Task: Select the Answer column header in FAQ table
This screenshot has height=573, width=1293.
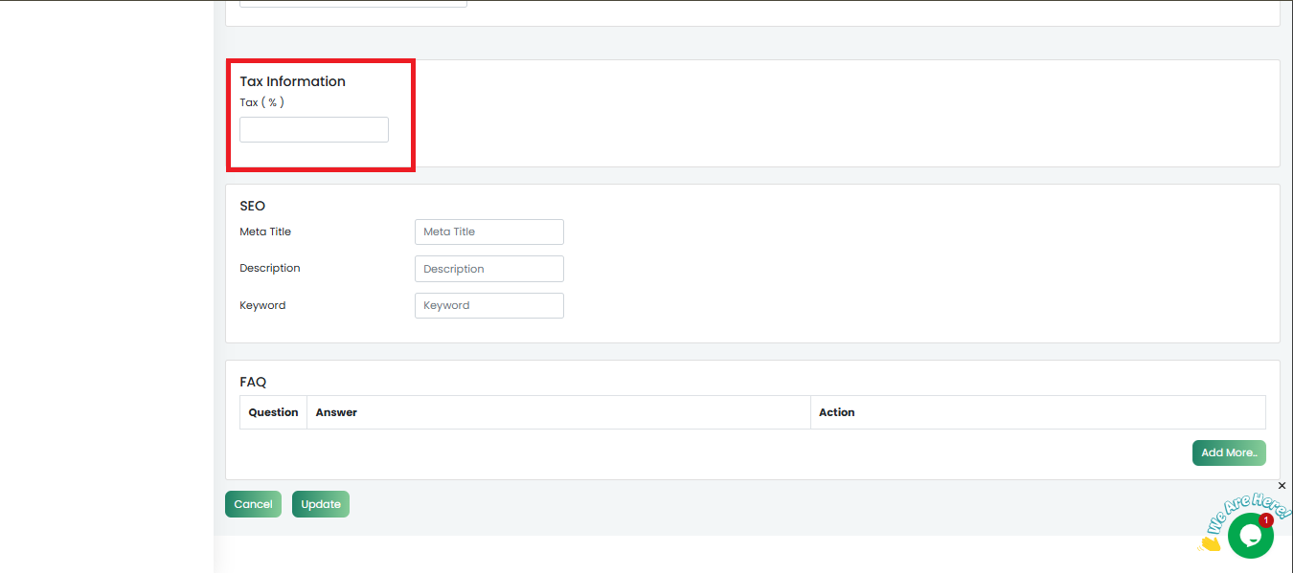Action: (x=336, y=412)
